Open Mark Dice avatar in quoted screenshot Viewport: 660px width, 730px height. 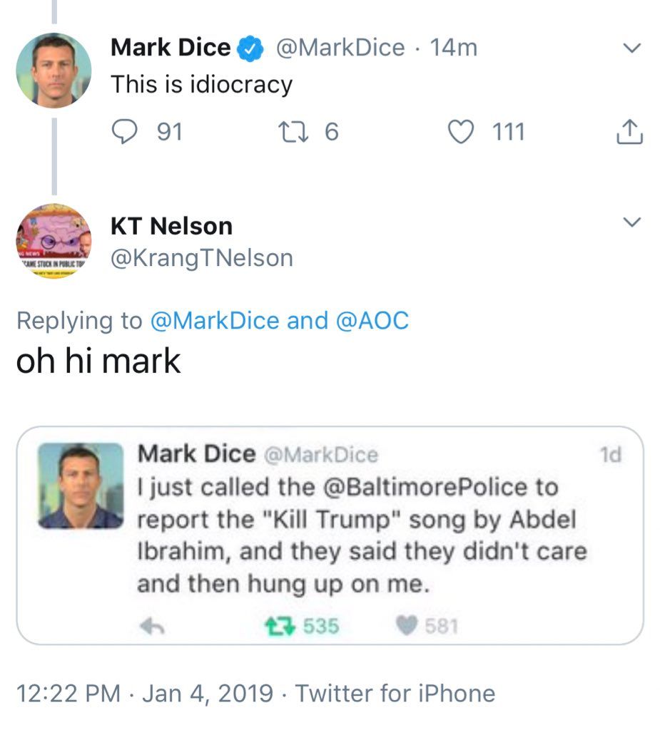81,485
